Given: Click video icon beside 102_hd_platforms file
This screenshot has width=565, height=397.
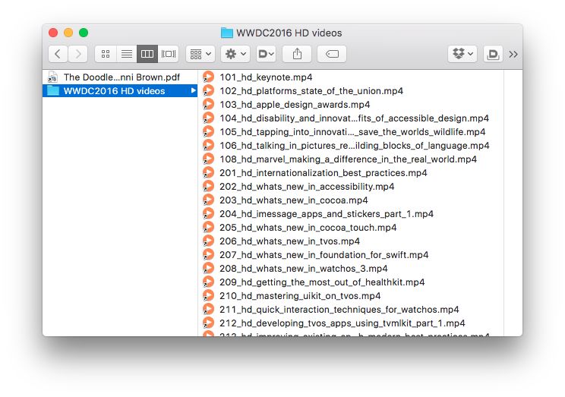Looking at the screenshot, I should click(x=208, y=91).
